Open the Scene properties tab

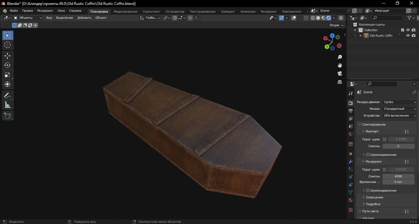click(351, 126)
